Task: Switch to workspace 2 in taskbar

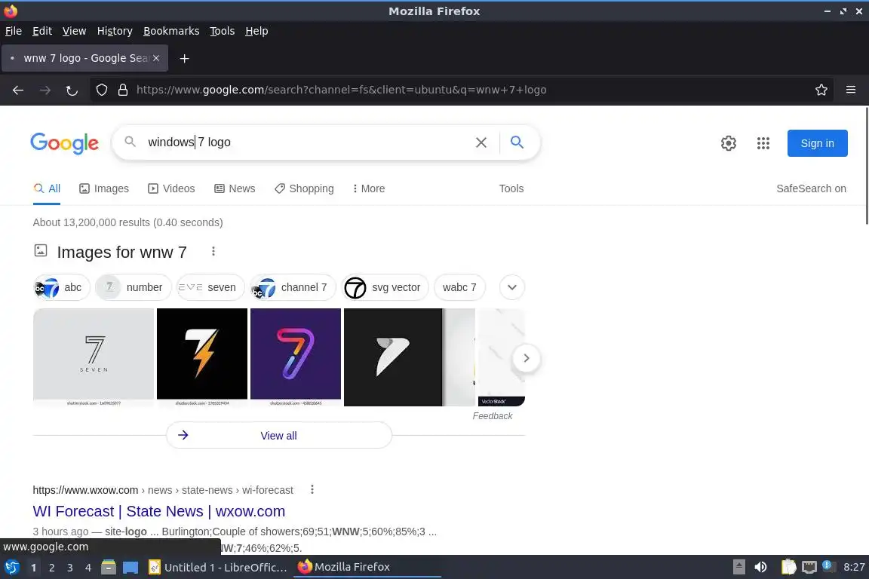Action: point(51,568)
